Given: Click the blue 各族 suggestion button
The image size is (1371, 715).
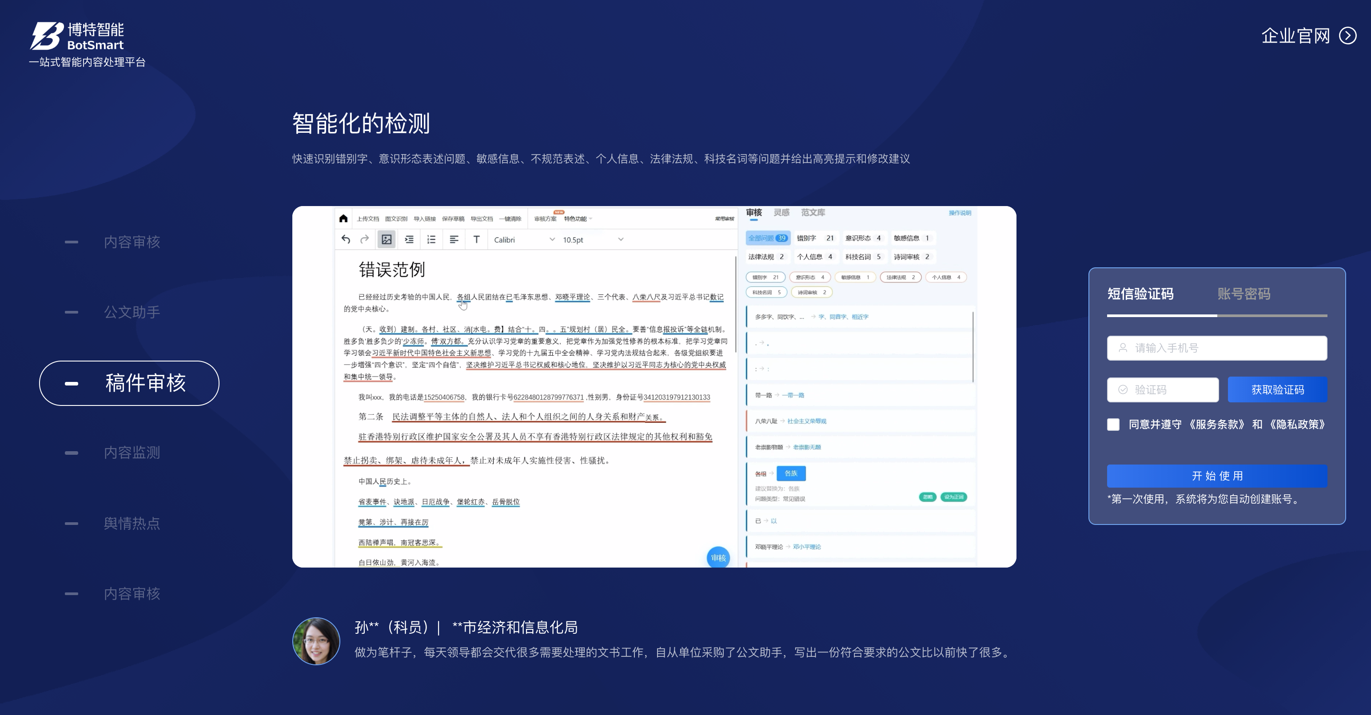Looking at the screenshot, I should (791, 473).
